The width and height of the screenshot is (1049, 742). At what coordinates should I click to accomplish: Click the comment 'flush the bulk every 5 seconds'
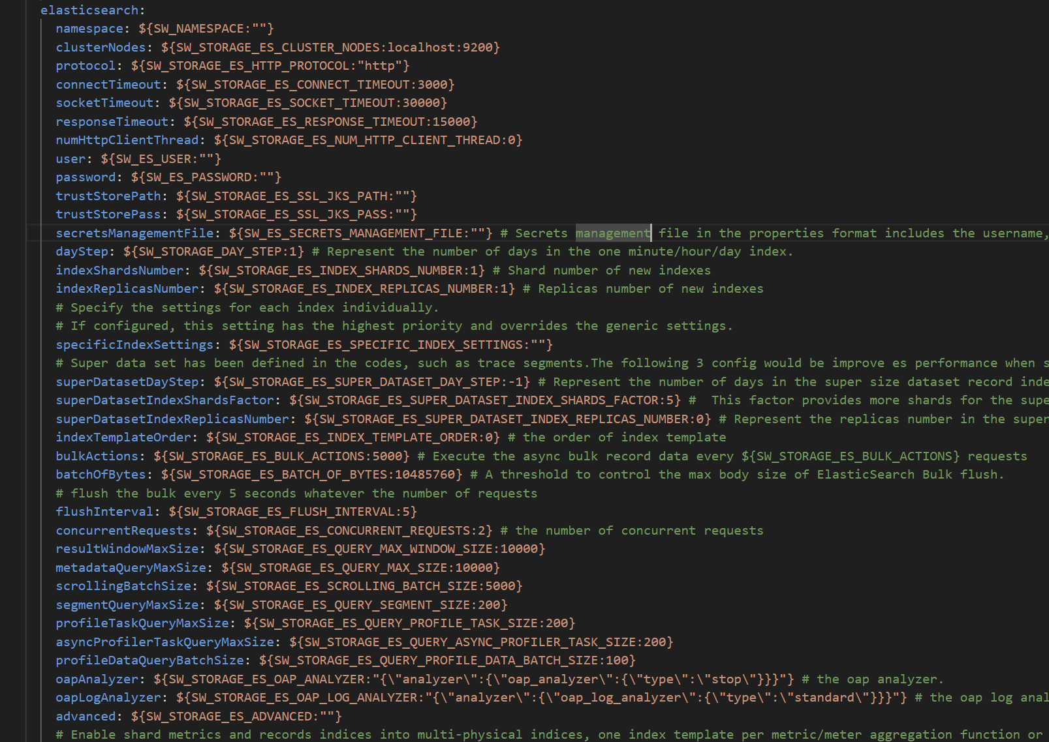(x=296, y=494)
